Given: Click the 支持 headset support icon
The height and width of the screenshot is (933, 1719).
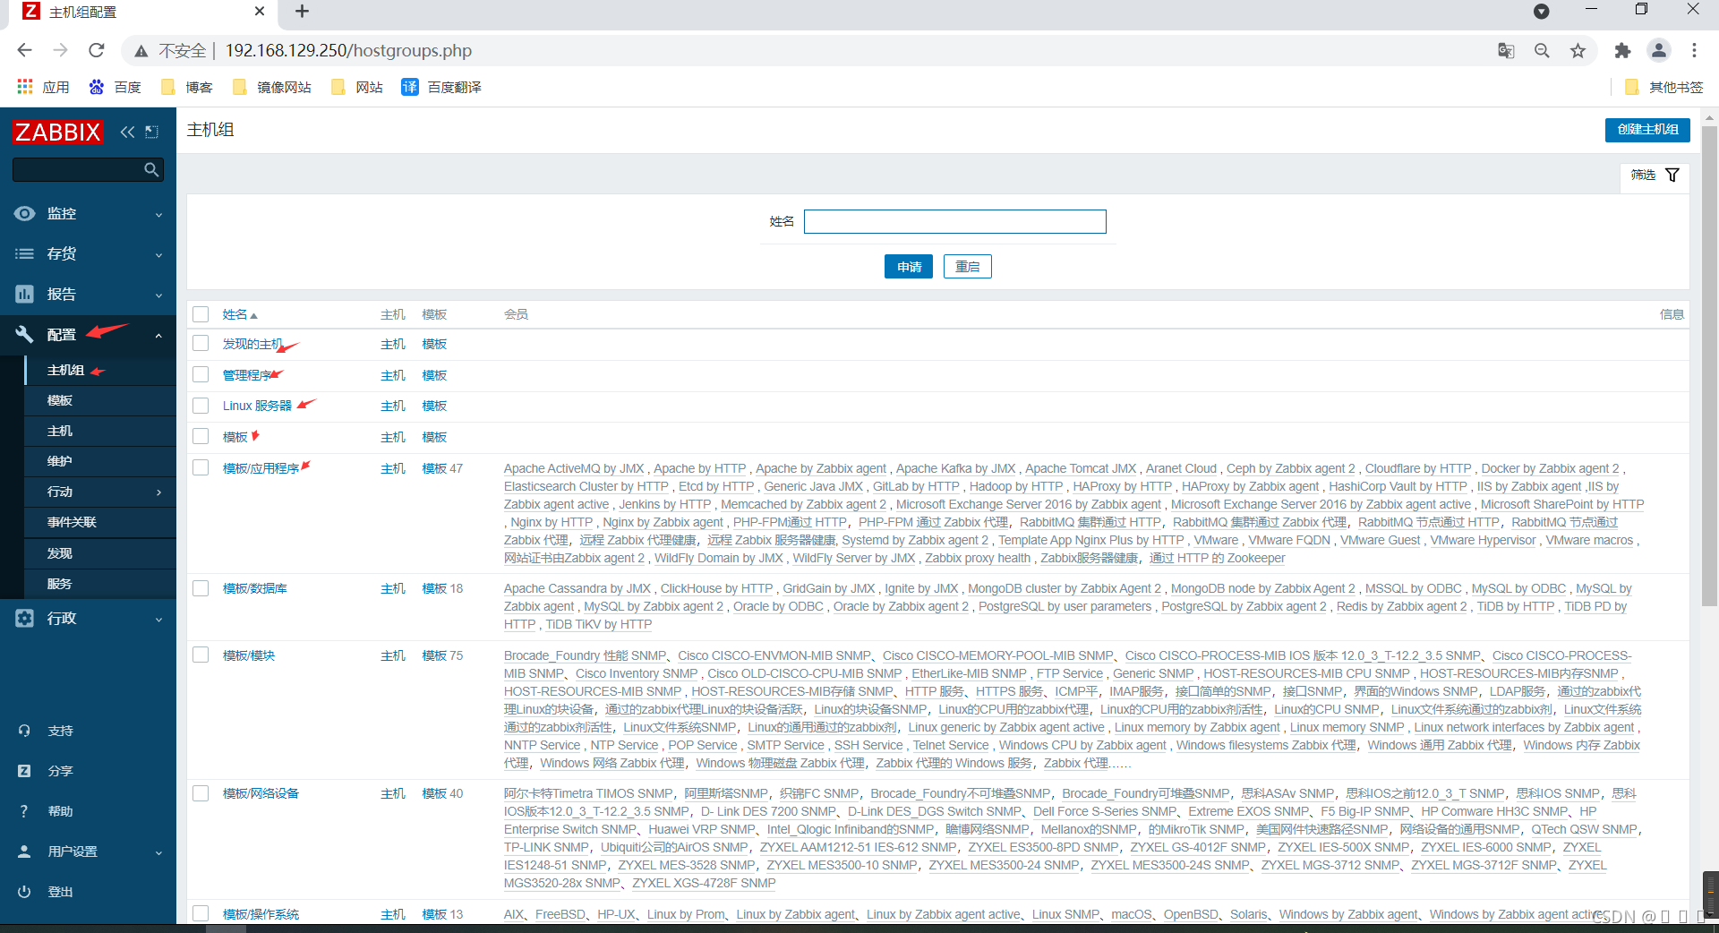Looking at the screenshot, I should [25, 731].
